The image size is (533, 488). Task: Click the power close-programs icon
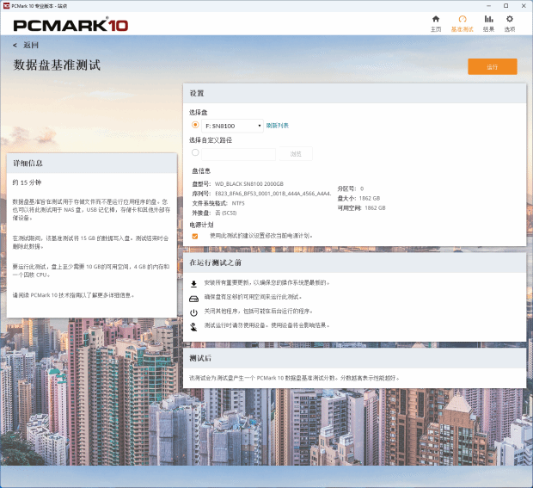(193, 312)
